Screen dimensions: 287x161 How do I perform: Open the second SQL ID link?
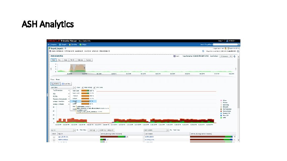tap(63, 140)
